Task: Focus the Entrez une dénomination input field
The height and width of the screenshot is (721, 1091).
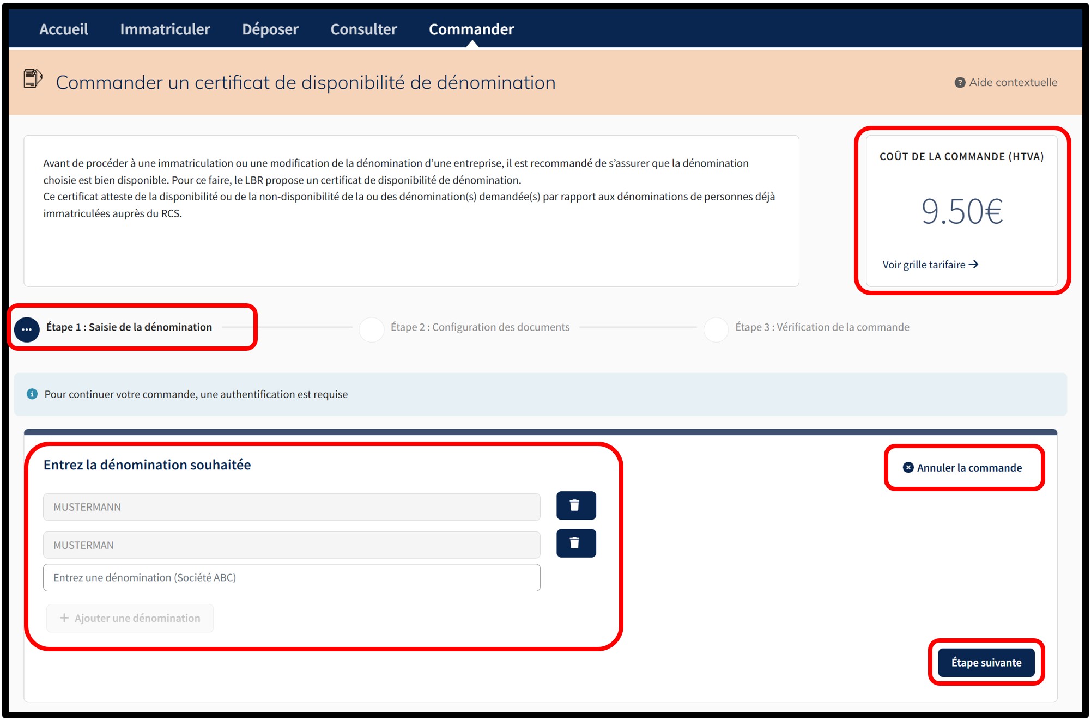Action: coord(292,577)
